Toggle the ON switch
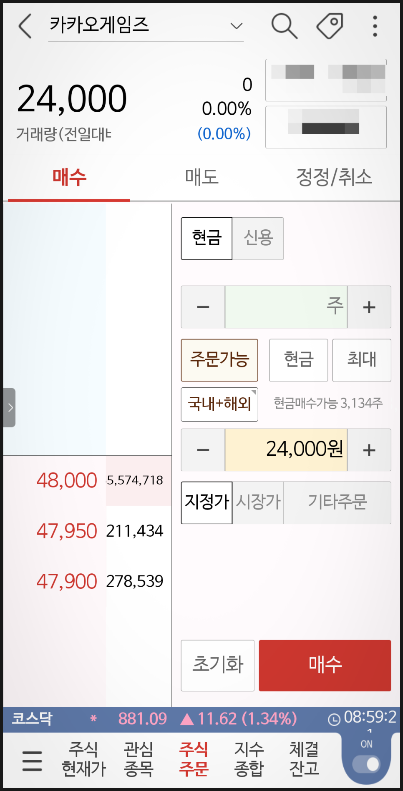403x791 pixels. (366, 764)
